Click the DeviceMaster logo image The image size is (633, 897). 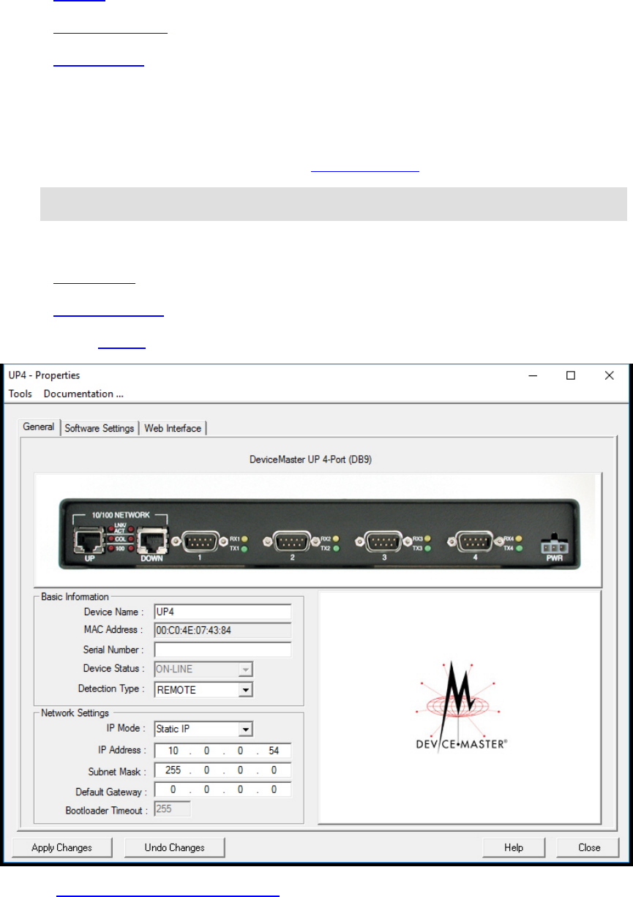[x=460, y=708]
